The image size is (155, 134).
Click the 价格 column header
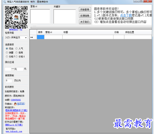119,32
